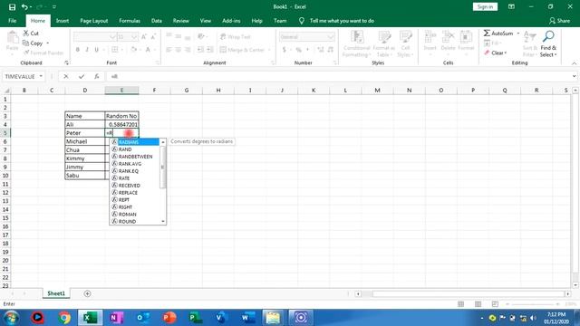Click the row 12 header

click(x=5, y=193)
